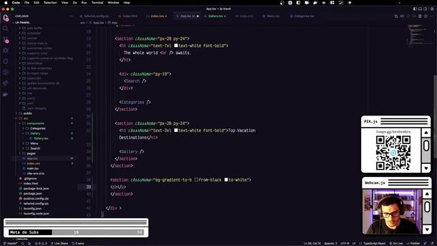Collapse the LP-TRAVEL root folder
437x246 pixels.
click(x=23, y=23)
